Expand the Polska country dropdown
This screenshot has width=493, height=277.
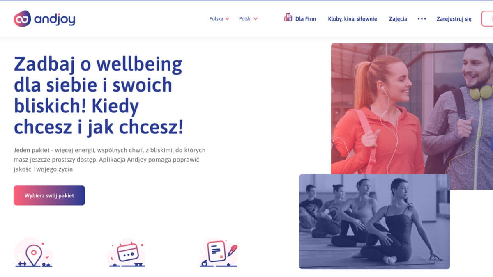[x=219, y=19]
